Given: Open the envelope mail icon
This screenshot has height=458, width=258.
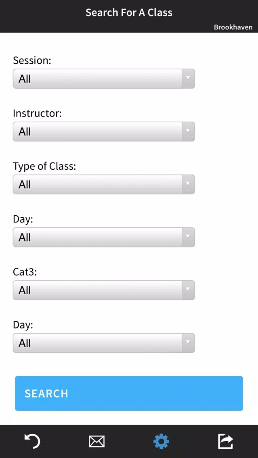Looking at the screenshot, I should 96,441.
